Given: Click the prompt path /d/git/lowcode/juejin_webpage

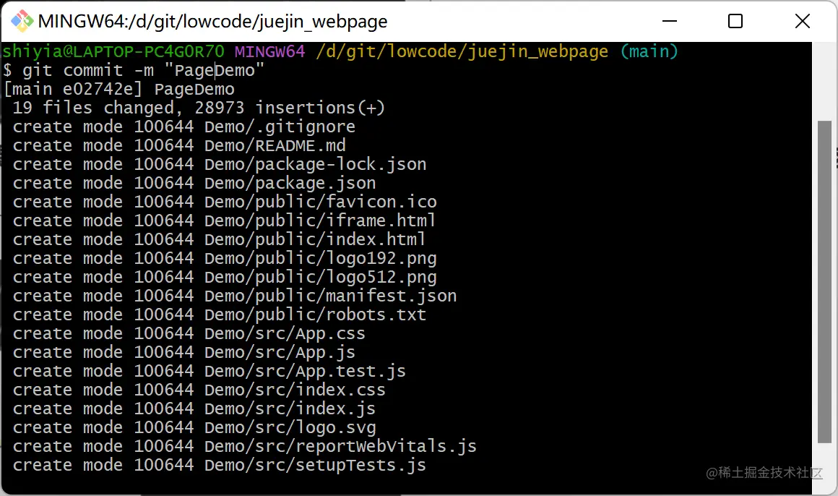Looking at the screenshot, I should click(462, 51).
